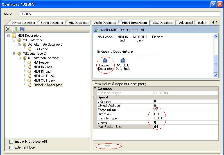Click the descriptors list scrollbar thumb
The width and height of the screenshot is (224, 155).
(216, 64)
